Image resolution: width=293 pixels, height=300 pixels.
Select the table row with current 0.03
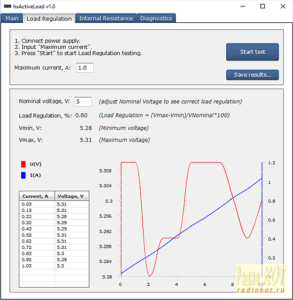click(x=54, y=204)
